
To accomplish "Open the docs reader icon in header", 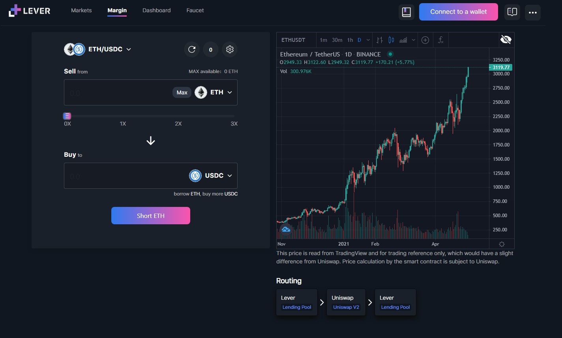I will click(x=512, y=12).
